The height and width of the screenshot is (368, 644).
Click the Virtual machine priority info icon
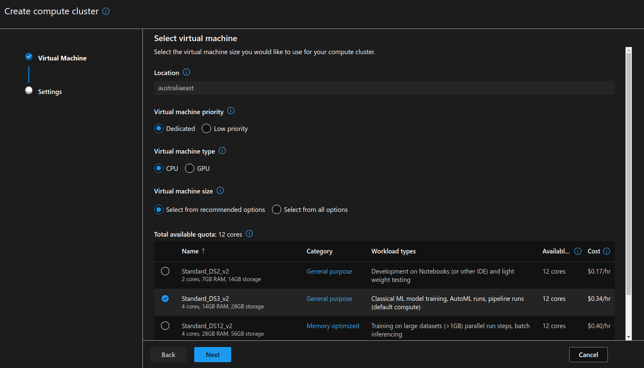[x=230, y=111]
